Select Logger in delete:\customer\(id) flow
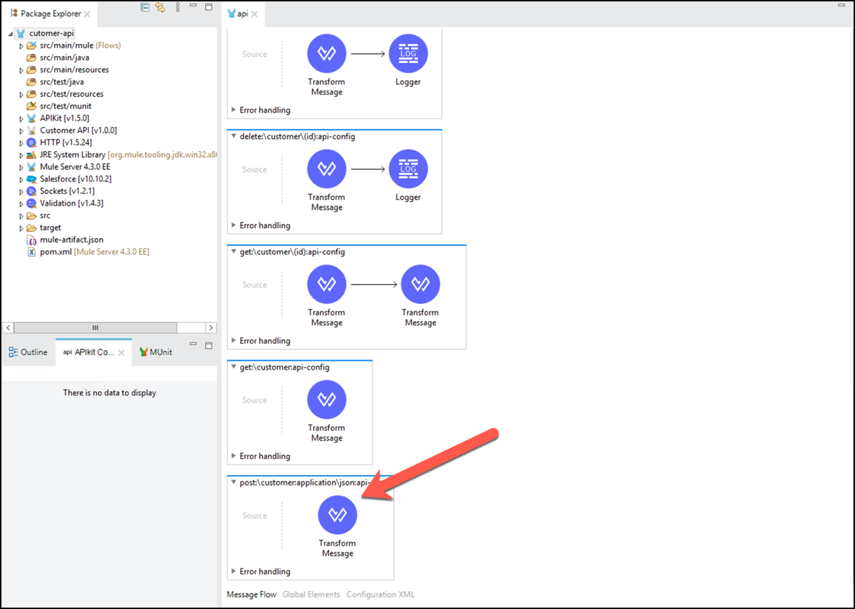 (x=408, y=169)
